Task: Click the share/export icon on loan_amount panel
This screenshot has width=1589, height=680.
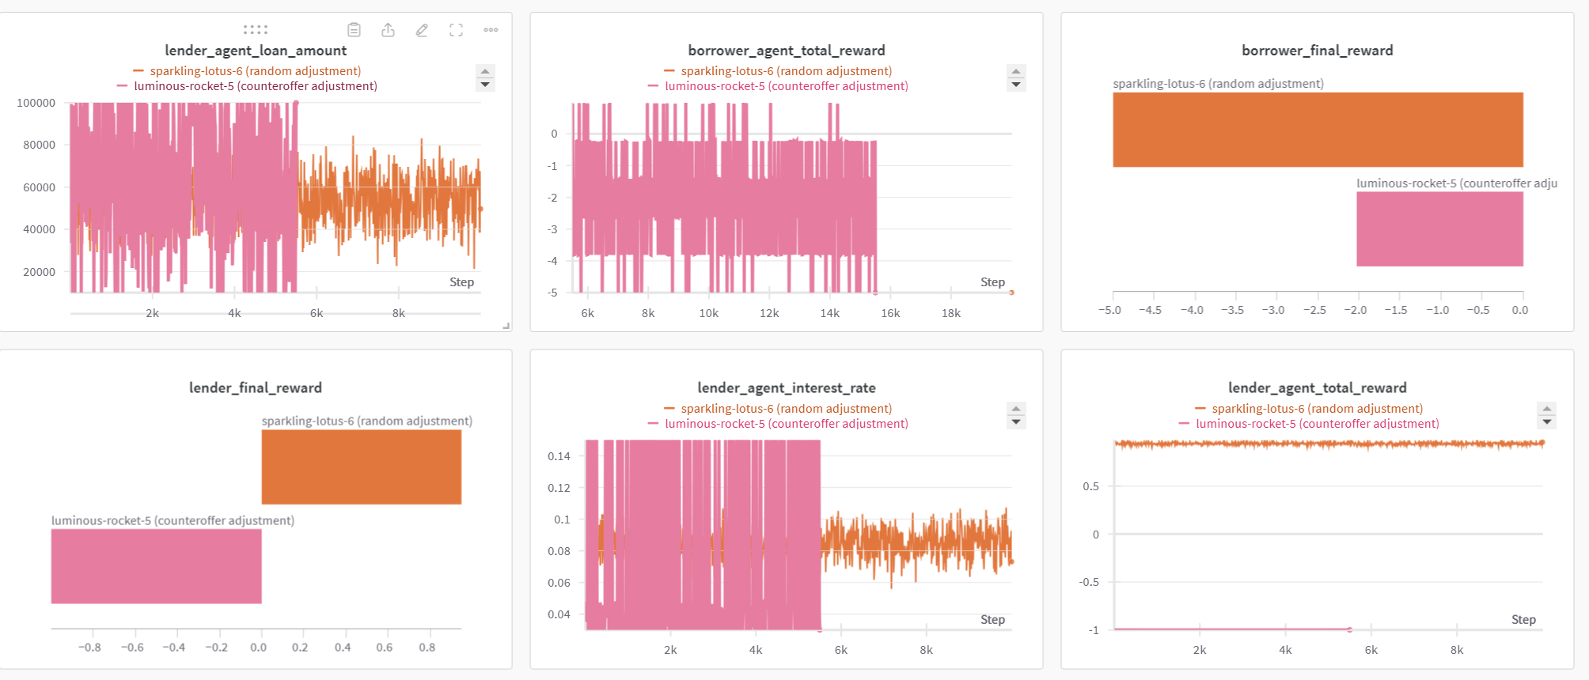Action: [x=388, y=30]
